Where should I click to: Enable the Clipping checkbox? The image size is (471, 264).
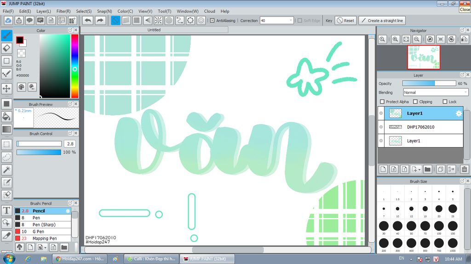(x=415, y=102)
